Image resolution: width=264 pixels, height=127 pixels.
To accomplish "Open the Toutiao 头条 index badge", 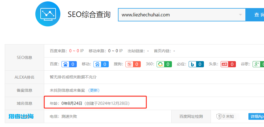I will [228, 64].
